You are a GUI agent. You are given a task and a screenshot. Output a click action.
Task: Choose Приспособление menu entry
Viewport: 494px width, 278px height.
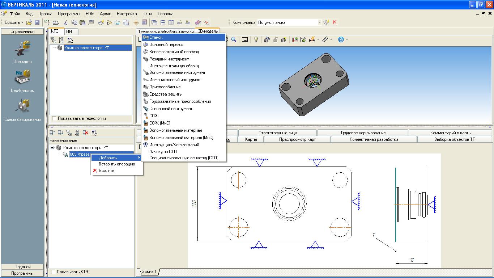coord(184,87)
